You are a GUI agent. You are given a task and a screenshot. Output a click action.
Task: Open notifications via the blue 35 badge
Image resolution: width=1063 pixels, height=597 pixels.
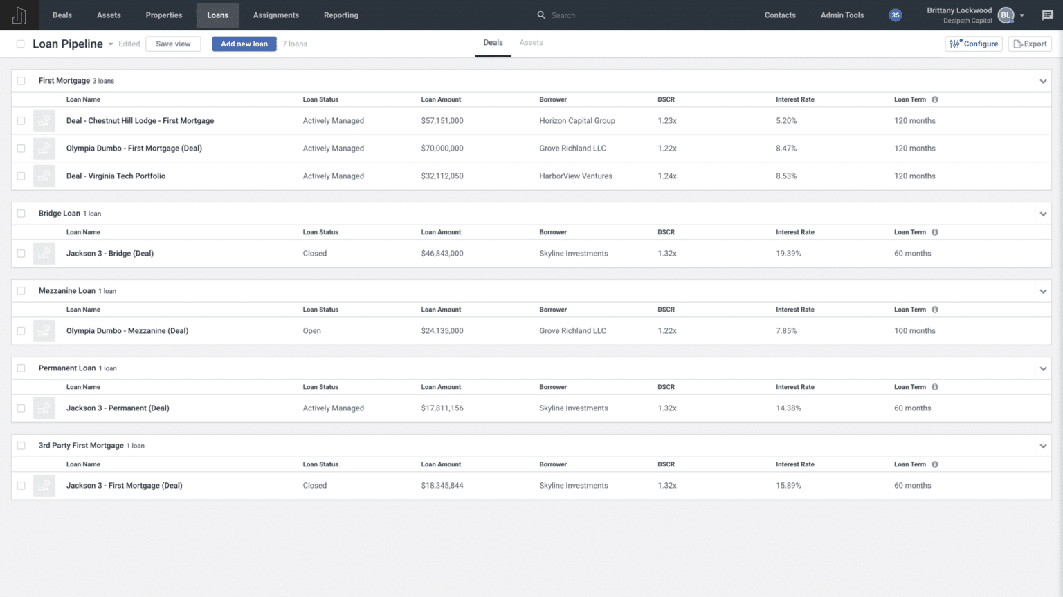pos(895,15)
